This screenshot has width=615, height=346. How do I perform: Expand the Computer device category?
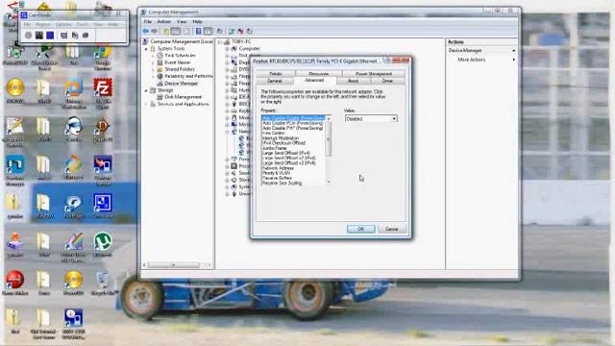227,49
